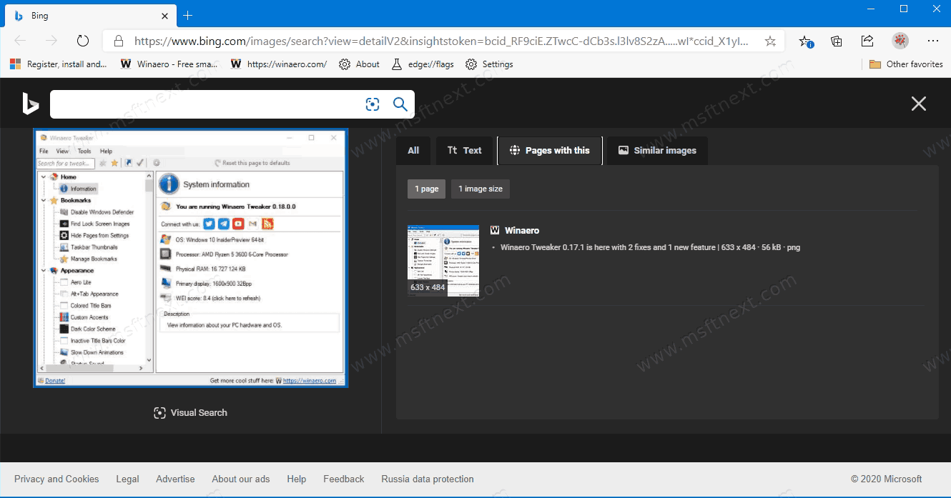The width and height of the screenshot is (951, 498).
Task: Click the browser Back arrow
Action: click(x=20, y=41)
